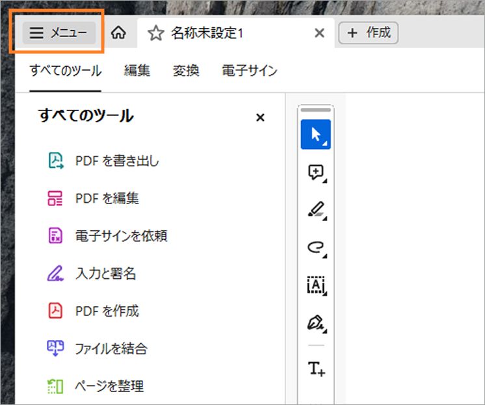This screenshot has height=405, width=485.
Task: Choose the highlighter pen tool
Action: coord(317,210)
